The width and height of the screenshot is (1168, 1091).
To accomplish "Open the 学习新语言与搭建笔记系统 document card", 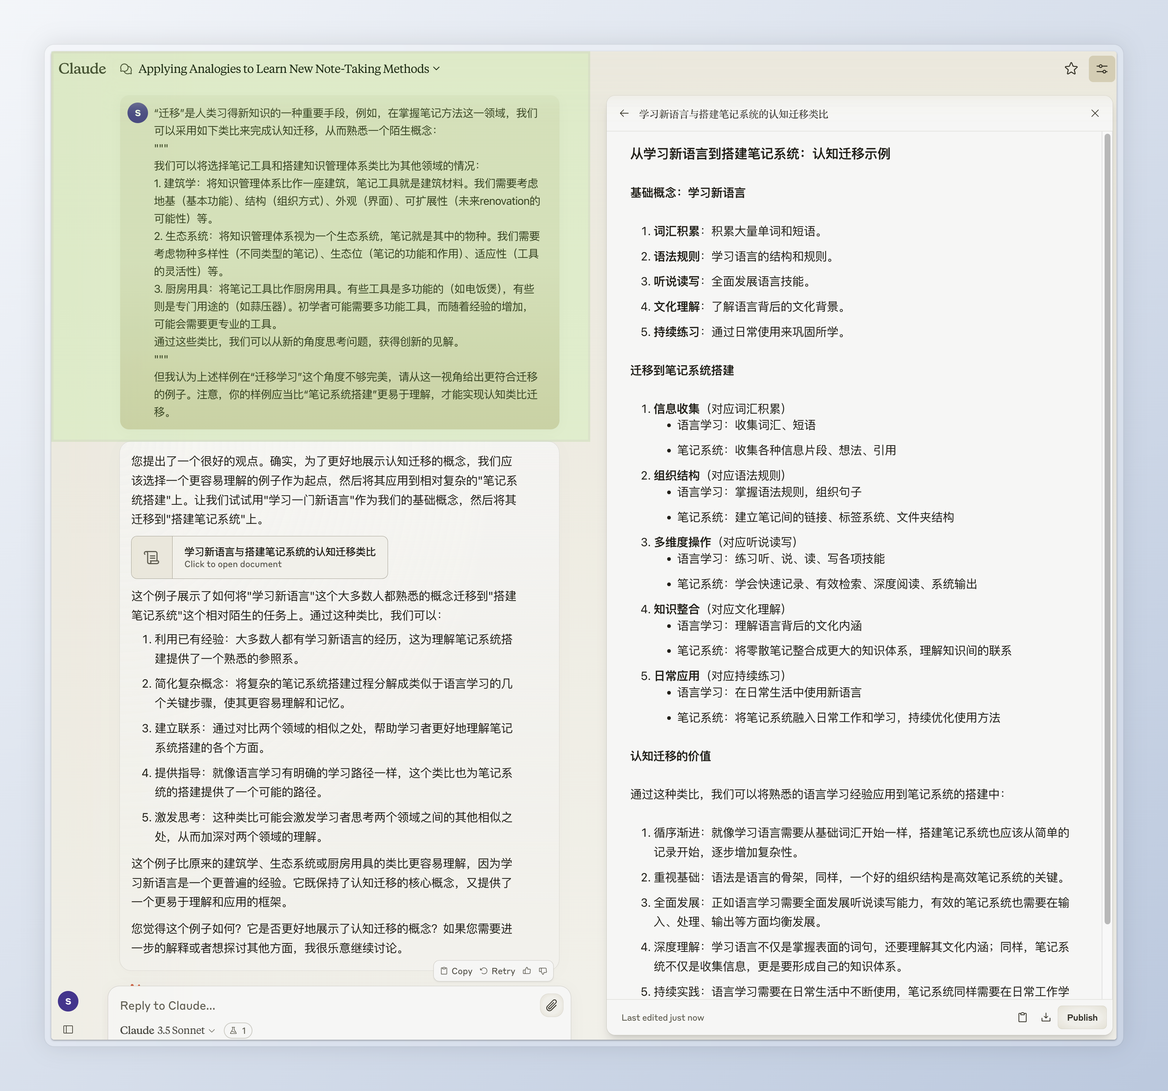I will pyautogui.click(x=259, y=557).
